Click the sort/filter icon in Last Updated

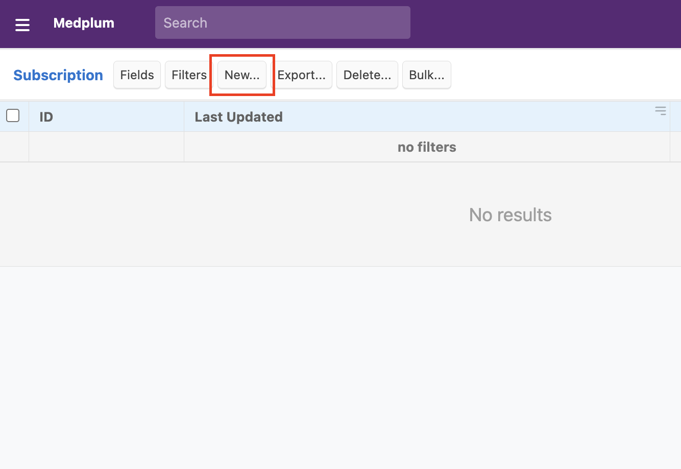[x=660, y=111]
